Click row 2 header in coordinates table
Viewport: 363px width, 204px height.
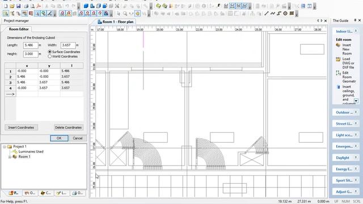coord(10,76)
